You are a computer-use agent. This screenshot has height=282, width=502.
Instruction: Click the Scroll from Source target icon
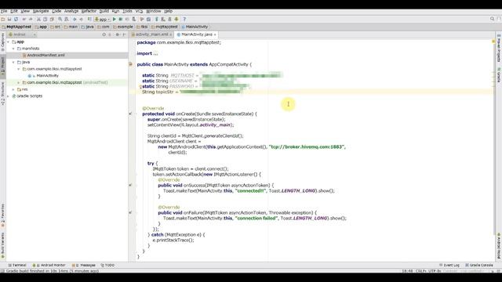(104, 34)
